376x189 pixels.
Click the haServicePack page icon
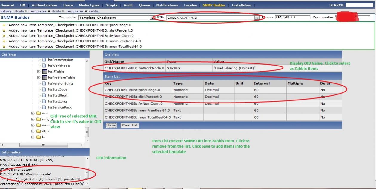point(44,107)
